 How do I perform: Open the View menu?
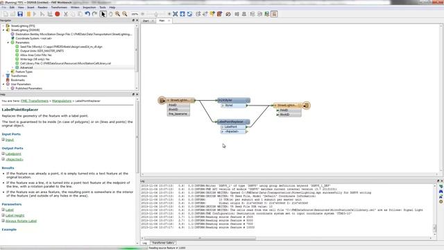pyautogui.click(x=21, y=8)
